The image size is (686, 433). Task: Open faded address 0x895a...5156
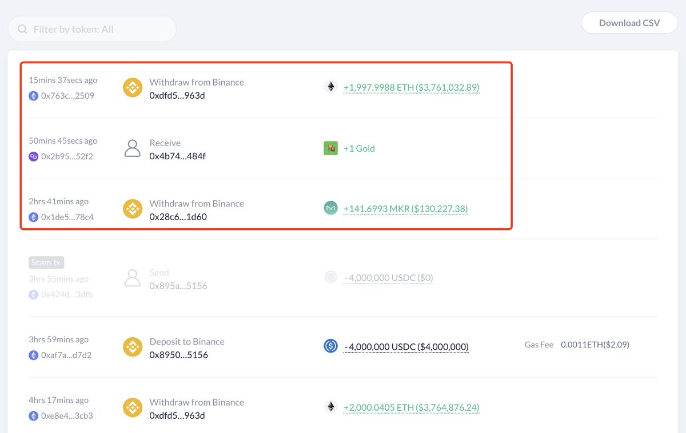point(178,286)
